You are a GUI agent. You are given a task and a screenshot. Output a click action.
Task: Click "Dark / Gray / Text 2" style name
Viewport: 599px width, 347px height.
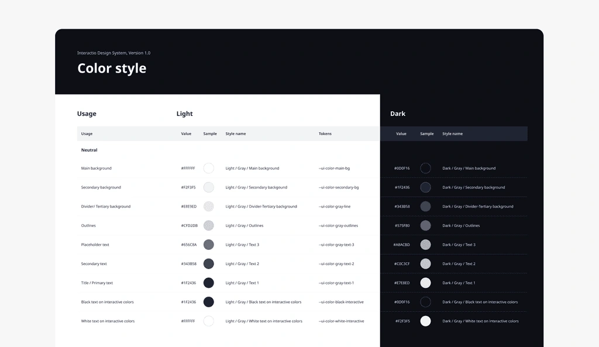(x=459, y=264)
